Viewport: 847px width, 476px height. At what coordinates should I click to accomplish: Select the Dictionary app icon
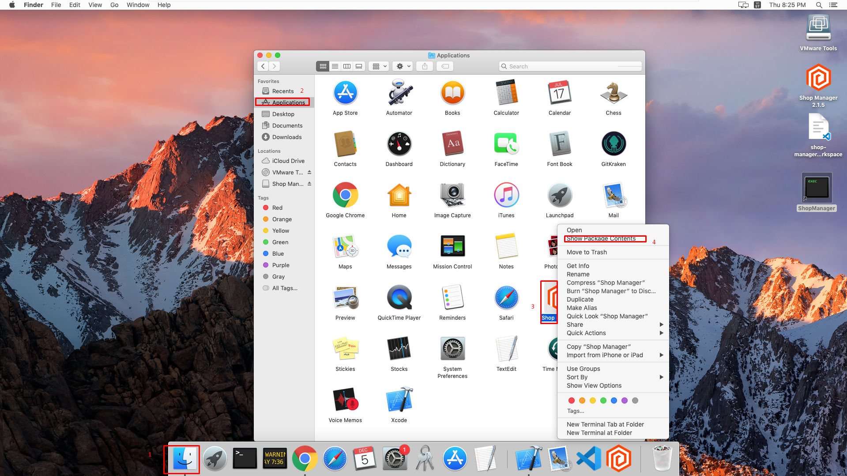452,144
